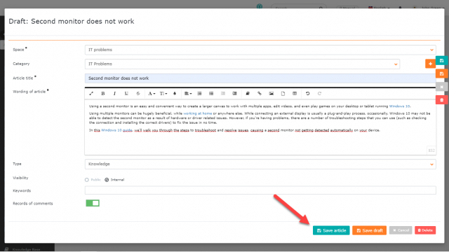Viewport: 449px width, 252px height.
Task: Decrease indent via the outdent icon
Action: tap(223, 93)
